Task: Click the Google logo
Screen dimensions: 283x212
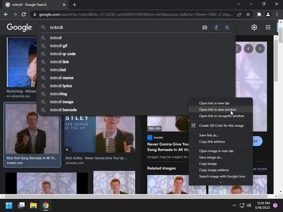Action: pyautogui.click(x=19, y=27)
